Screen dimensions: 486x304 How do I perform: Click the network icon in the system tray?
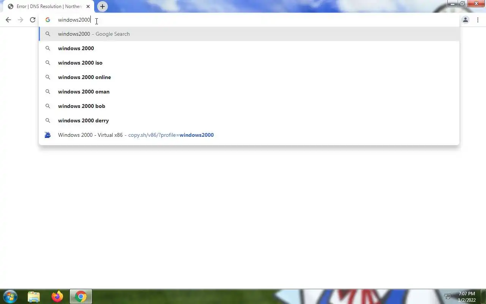pyautogui.click(x=448, y=296)
